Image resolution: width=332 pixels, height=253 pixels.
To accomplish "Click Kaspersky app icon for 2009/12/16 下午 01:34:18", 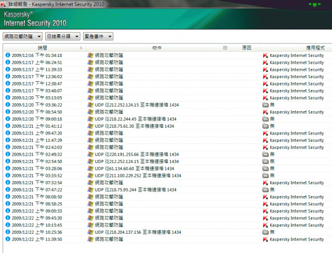I will [265, 55].
